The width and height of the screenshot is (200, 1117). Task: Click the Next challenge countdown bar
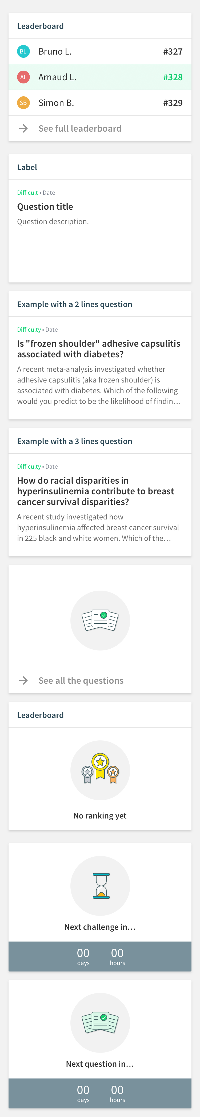pos(100,956)
